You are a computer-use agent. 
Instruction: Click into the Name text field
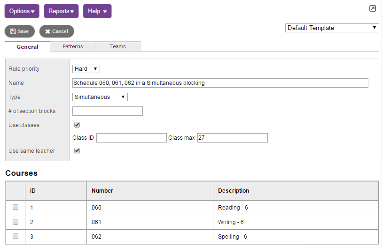coord(220,83)
